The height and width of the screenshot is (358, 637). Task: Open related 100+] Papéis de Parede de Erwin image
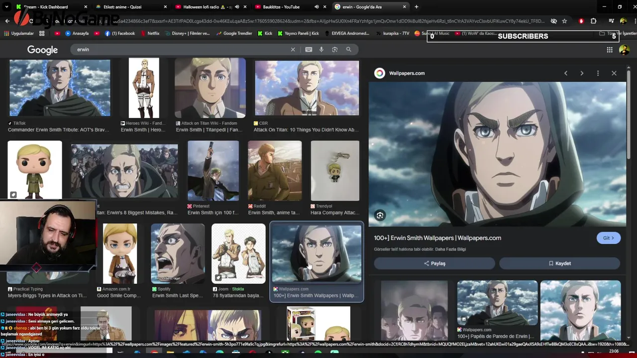point(497,303)
